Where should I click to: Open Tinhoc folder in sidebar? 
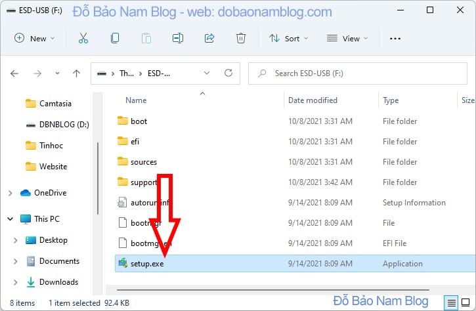pos(45,146)
